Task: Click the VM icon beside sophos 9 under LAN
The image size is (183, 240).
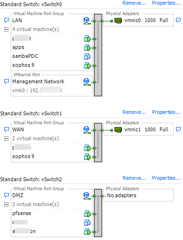Action: click(x=87, y=65)
